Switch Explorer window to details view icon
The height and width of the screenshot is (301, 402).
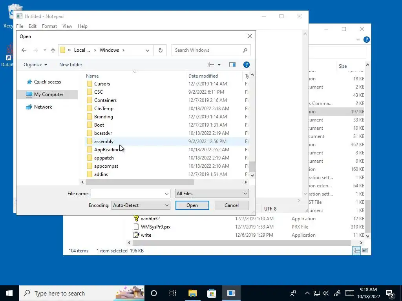(356, 250)
